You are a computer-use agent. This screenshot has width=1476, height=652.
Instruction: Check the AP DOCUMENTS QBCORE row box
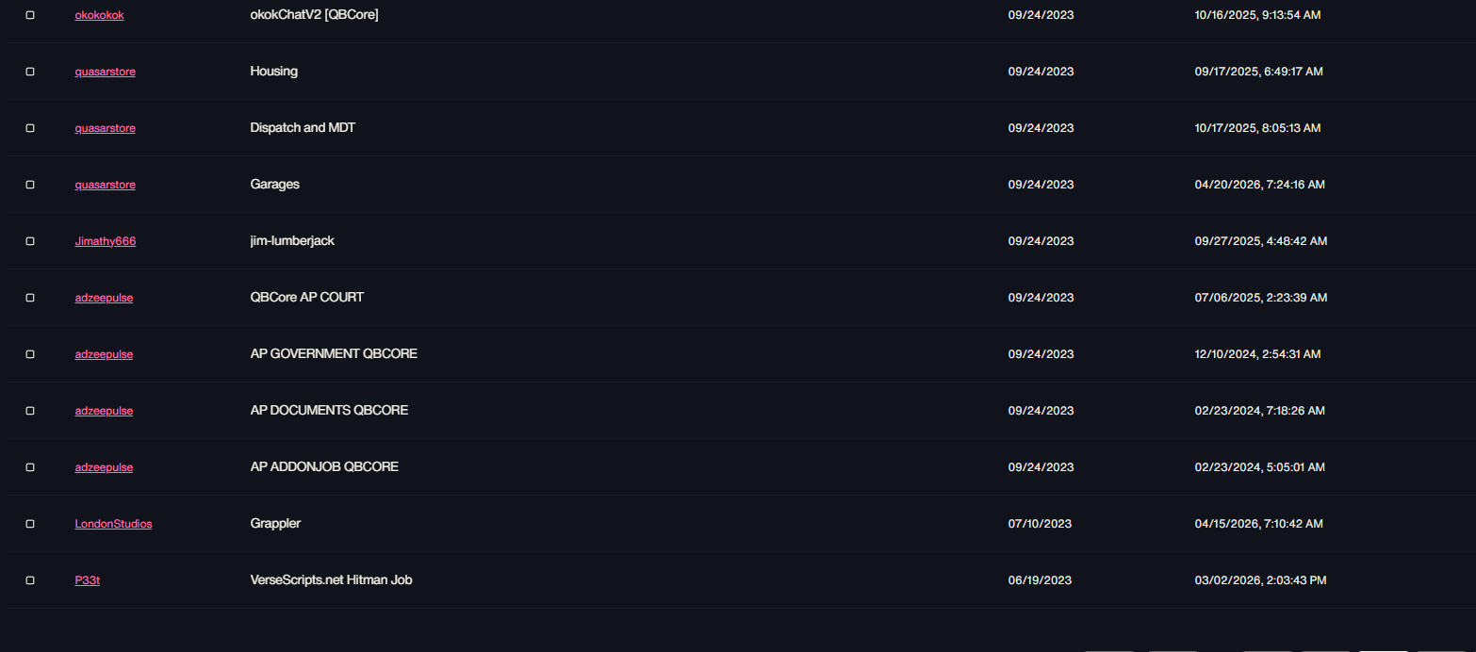point(30,411)
